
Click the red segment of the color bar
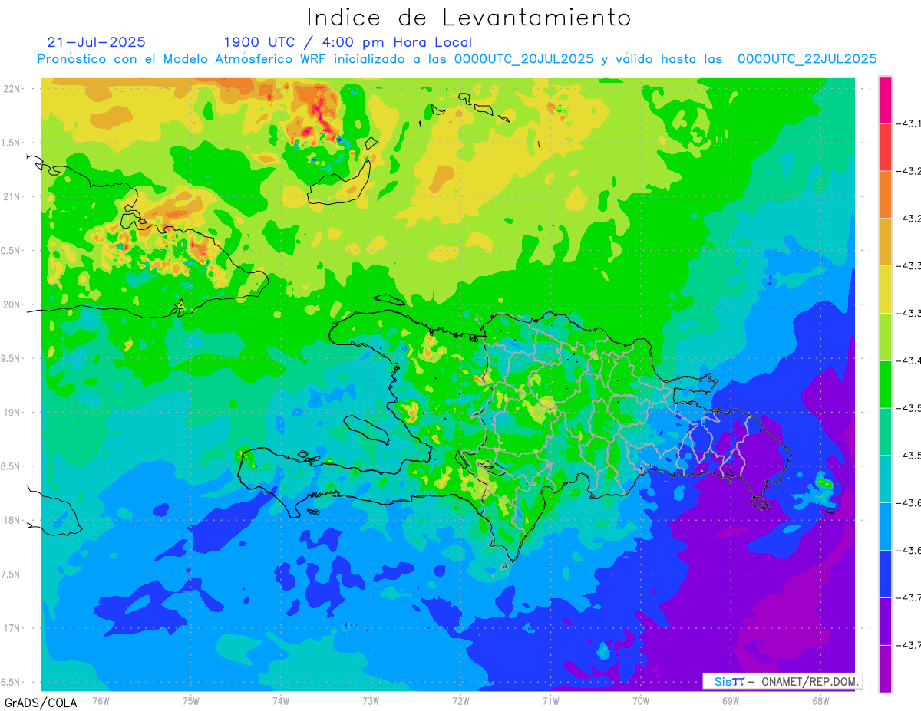pos(885,146)
